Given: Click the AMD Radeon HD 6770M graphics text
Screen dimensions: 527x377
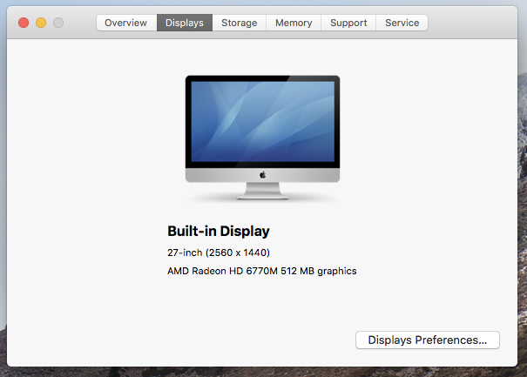Looking at the screenshot, I should (262, 271).
